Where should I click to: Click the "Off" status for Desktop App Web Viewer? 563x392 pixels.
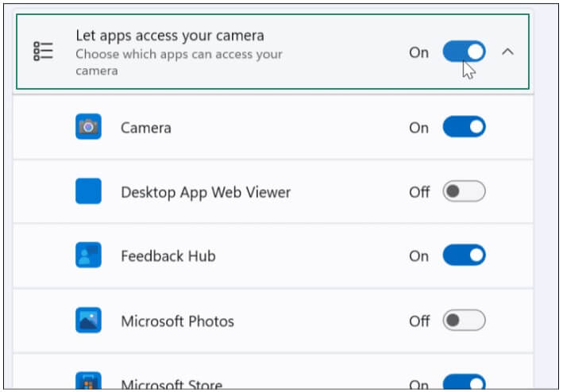(x=419, y=192)
